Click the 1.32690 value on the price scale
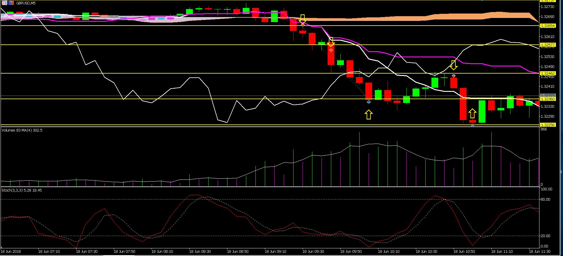 coord(548,17)
